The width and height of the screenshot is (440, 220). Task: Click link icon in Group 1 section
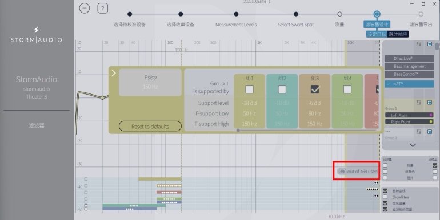(418, 103)
